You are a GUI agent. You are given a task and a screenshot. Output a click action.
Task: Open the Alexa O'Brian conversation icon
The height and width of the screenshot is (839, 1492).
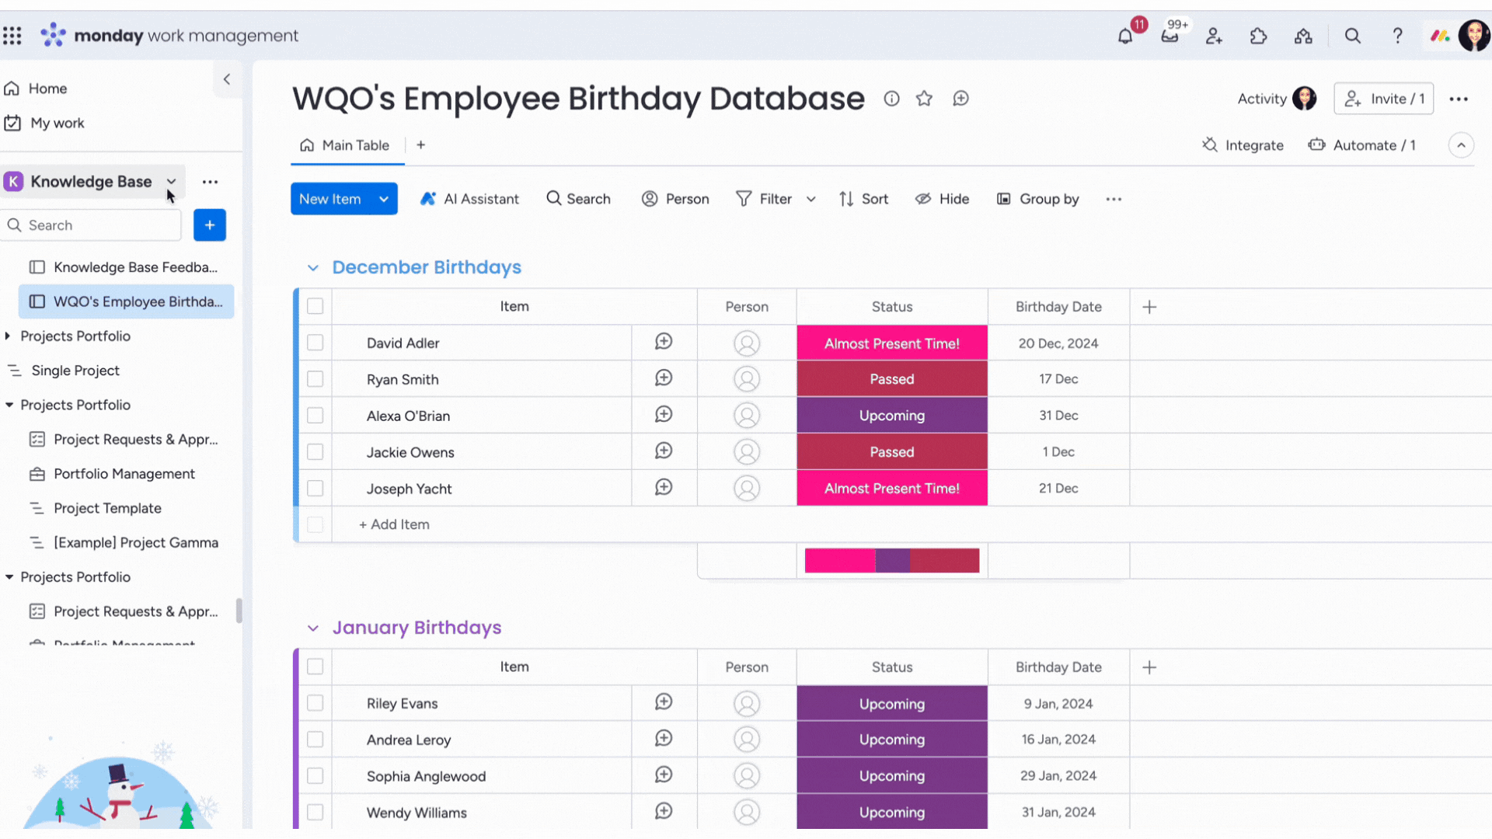664,415
